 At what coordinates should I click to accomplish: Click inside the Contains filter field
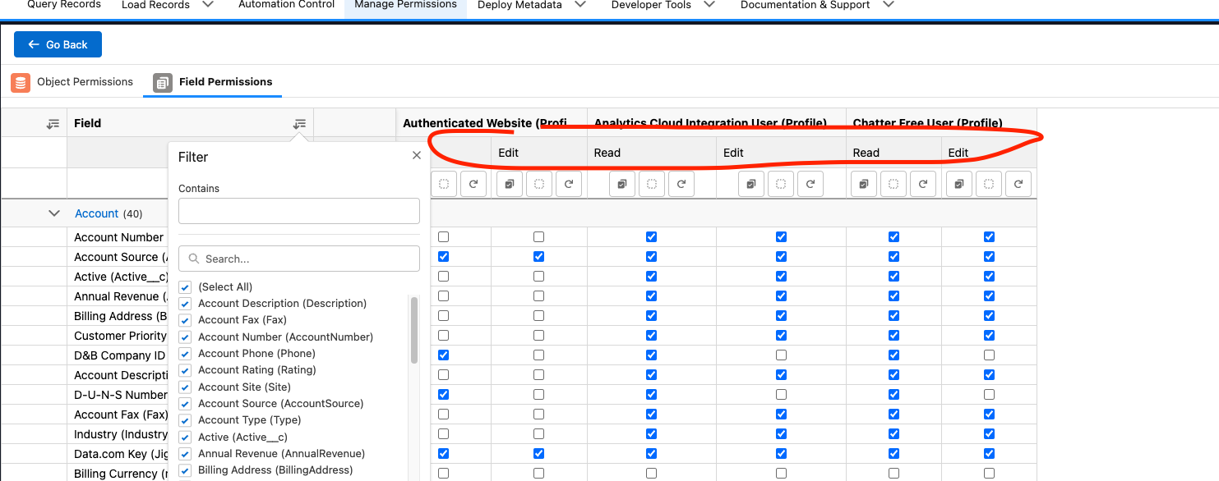pyautogui.click(x=298, y=211)
